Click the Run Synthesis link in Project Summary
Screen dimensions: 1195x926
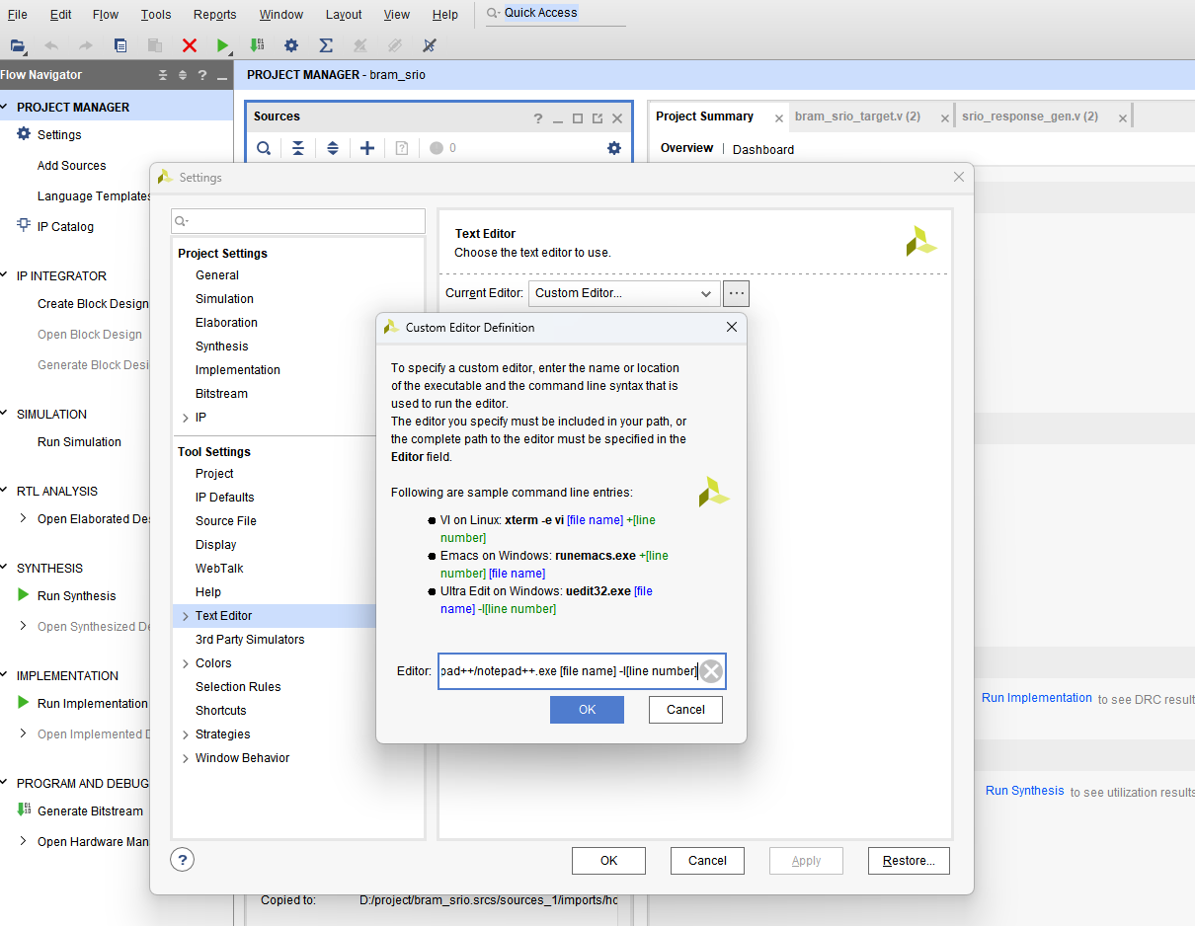tap(1025, 791)
